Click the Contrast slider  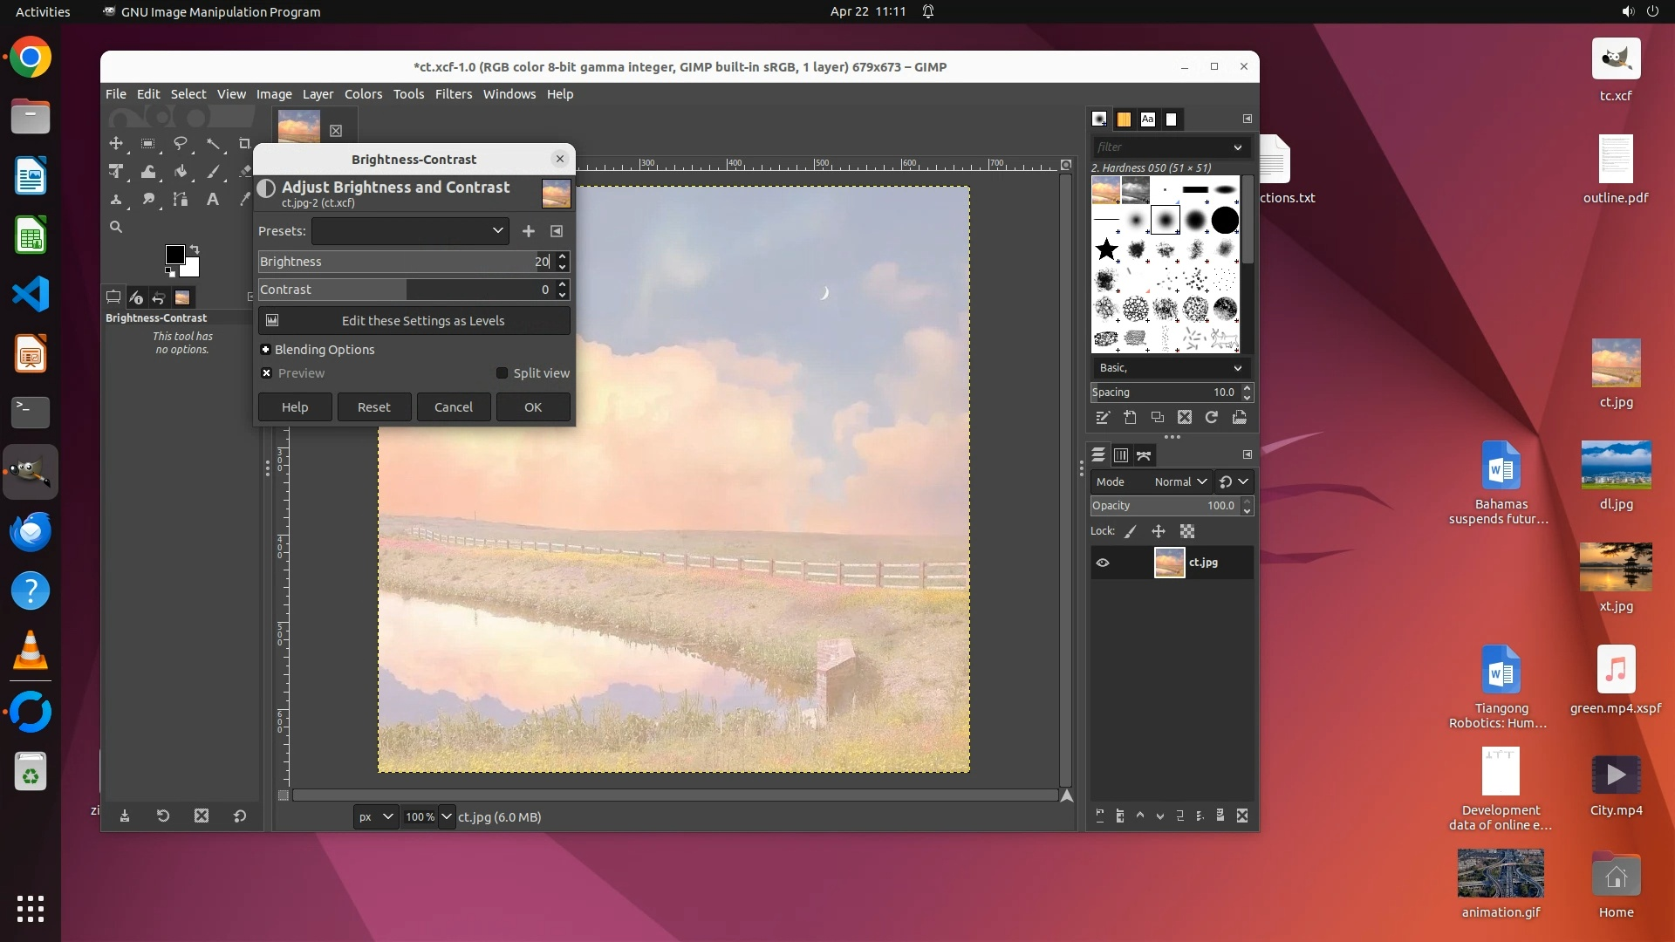tap(401, 290)
